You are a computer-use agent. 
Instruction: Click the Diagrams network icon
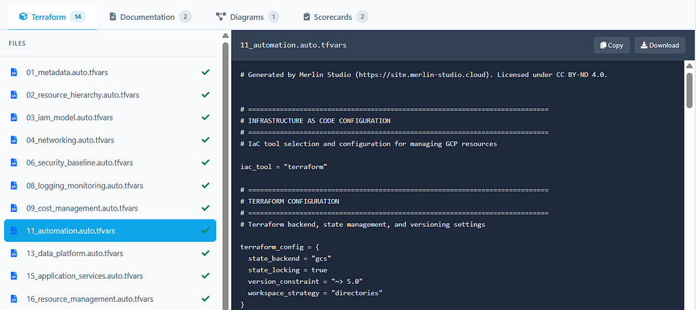click(x=221, y=17)
